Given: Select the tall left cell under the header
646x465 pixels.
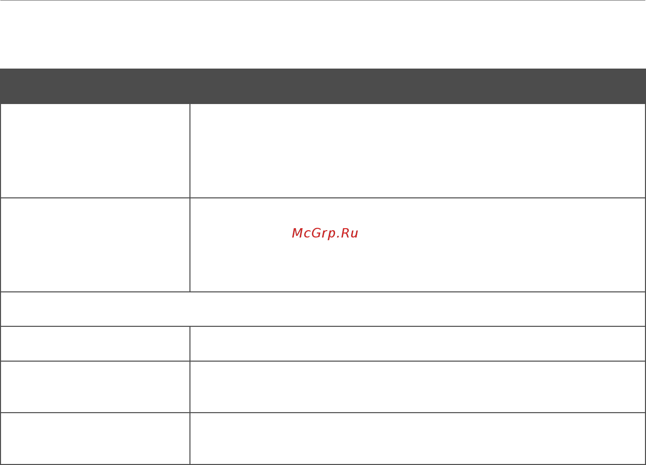Looking at the screenshot, I should [x=95, y=151].
